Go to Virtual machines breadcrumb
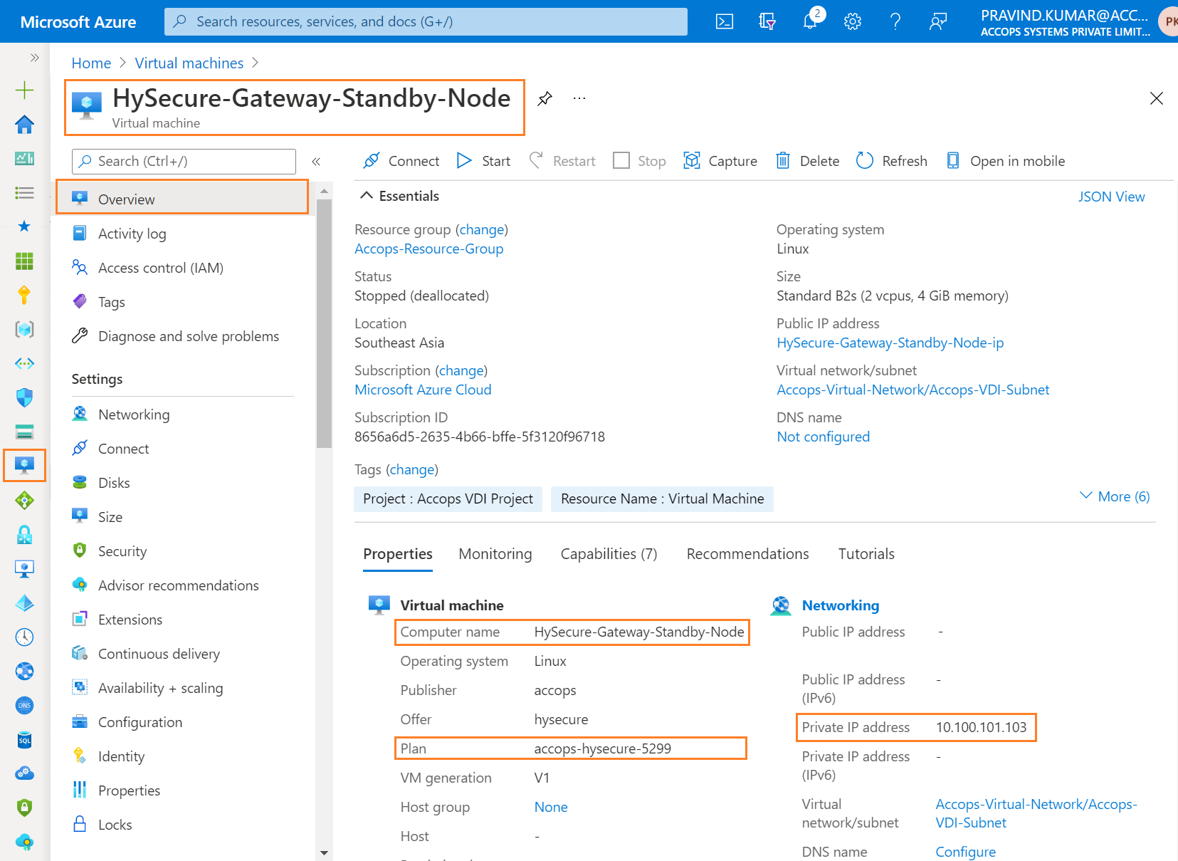 (189, 63)
